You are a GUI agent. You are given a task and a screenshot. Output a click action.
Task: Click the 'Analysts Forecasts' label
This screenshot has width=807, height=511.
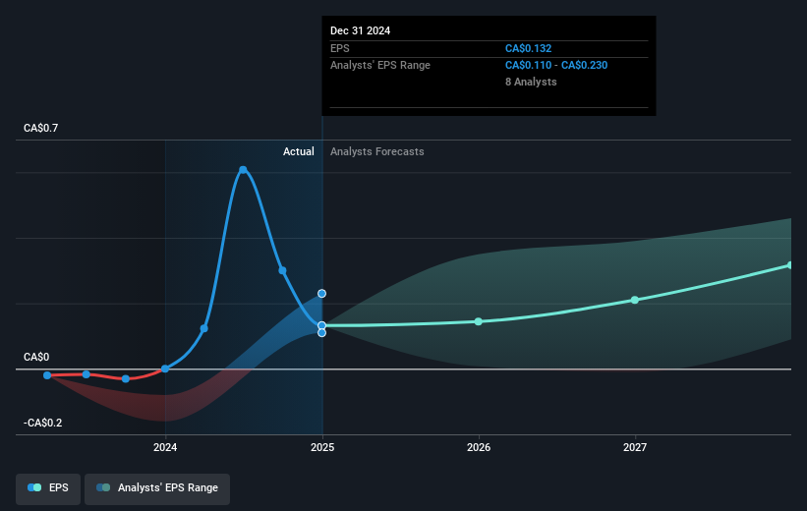377,151
